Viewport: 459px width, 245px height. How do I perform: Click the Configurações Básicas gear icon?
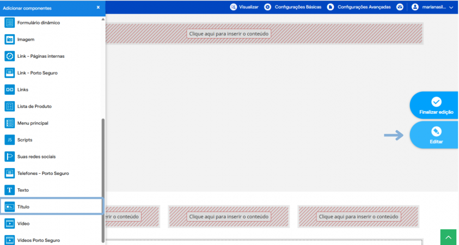click(267, 7)
